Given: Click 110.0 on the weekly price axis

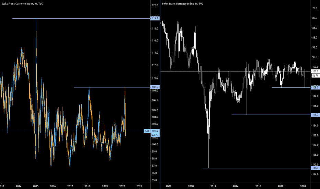Looking at the screenshot, I should point(155,78).
